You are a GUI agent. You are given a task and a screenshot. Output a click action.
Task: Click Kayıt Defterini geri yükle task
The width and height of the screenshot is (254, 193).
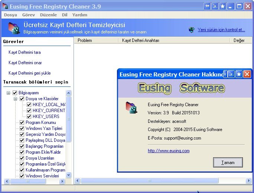click(x=30, y=73)
